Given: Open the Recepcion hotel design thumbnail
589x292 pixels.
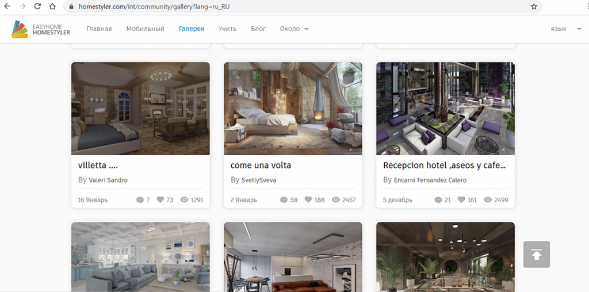Looking at the screenshot, I should coord(445,109).
